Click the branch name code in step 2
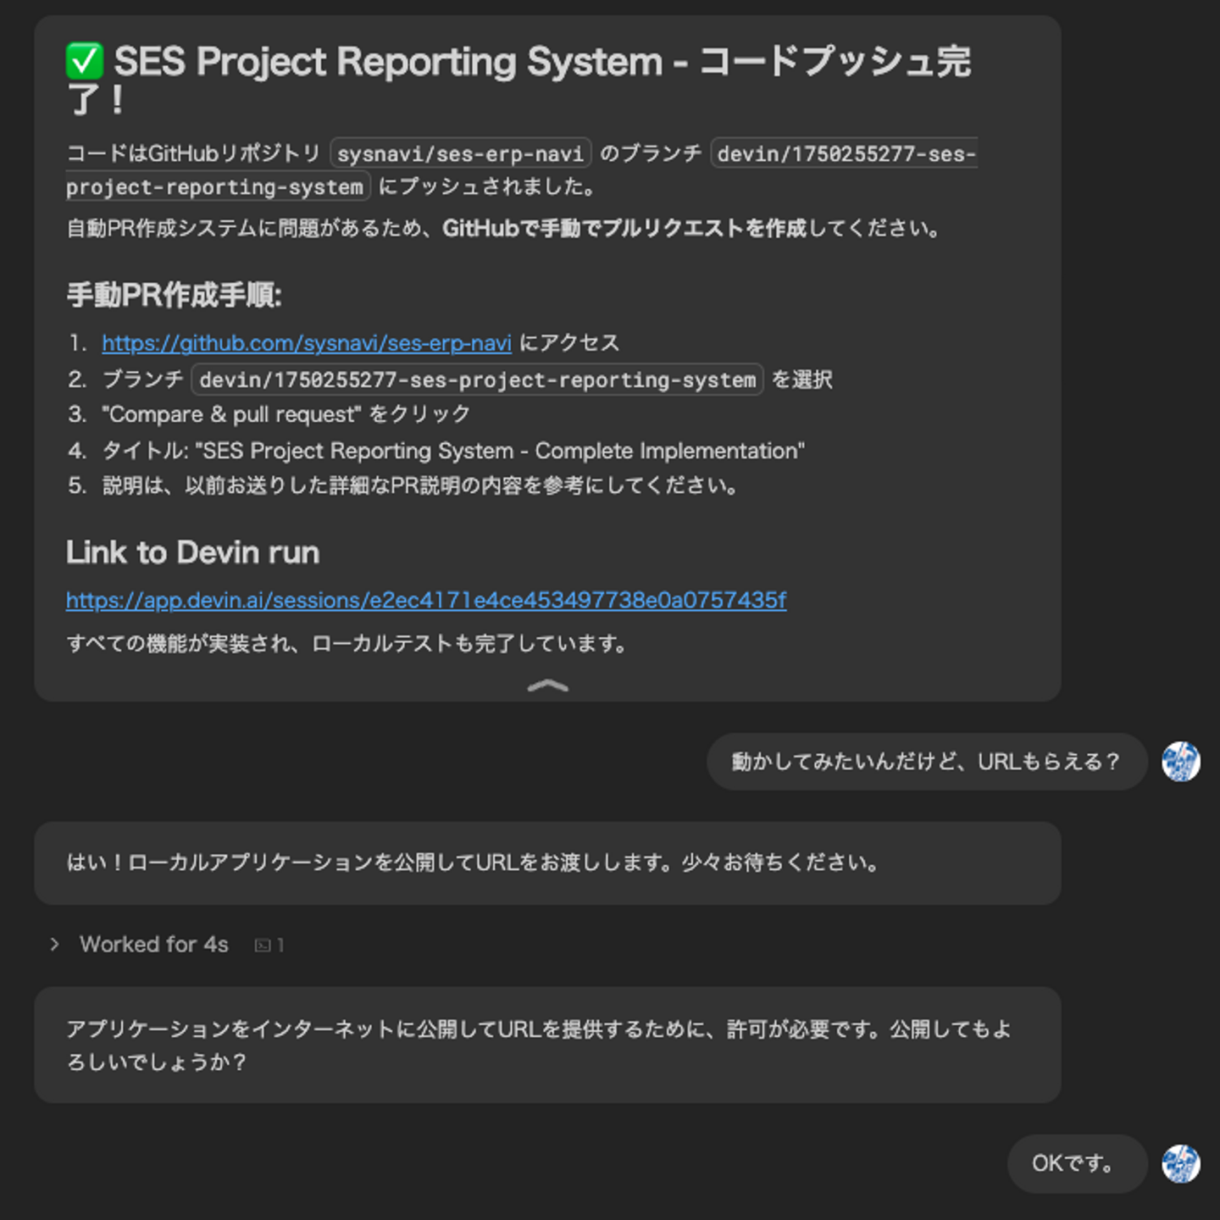 tap(478, 380)
